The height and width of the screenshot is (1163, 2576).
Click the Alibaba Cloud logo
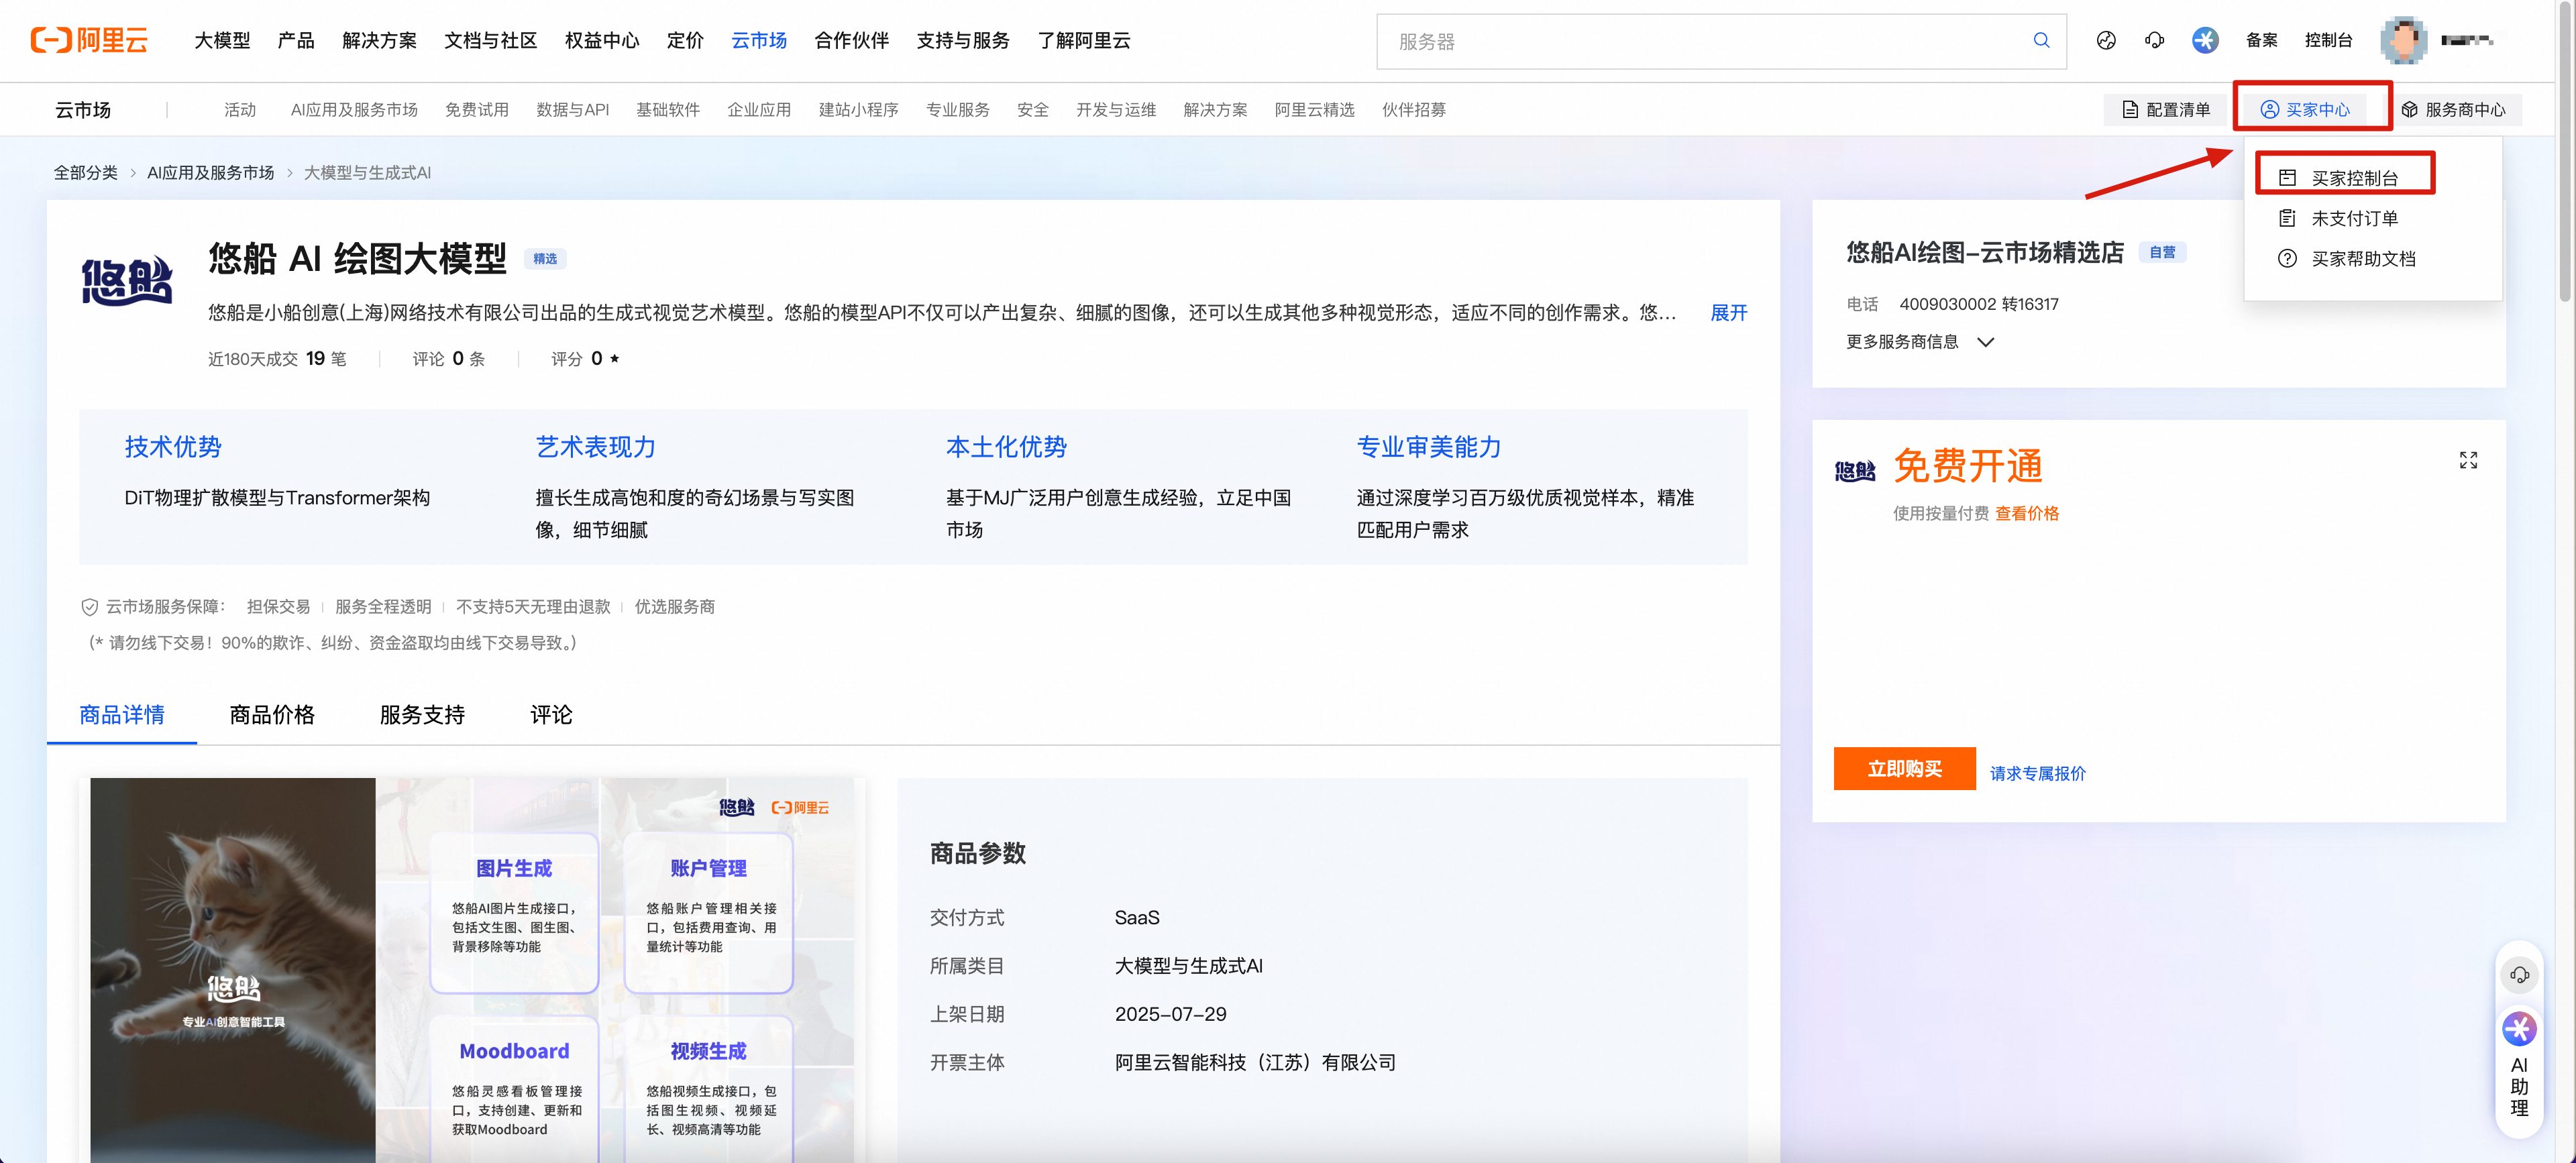coord(89,40)
